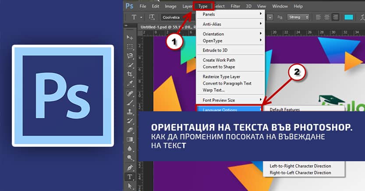This screenshot has height=191, width=365.
Task: Select the Dodge tool
Action: [x=130, y=158]
